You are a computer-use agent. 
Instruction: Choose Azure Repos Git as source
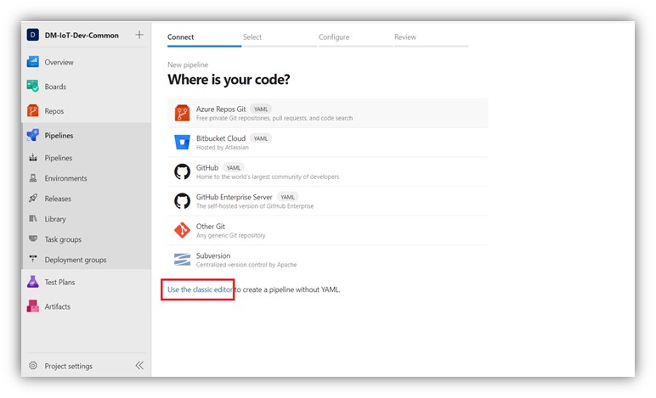[328, 113]
